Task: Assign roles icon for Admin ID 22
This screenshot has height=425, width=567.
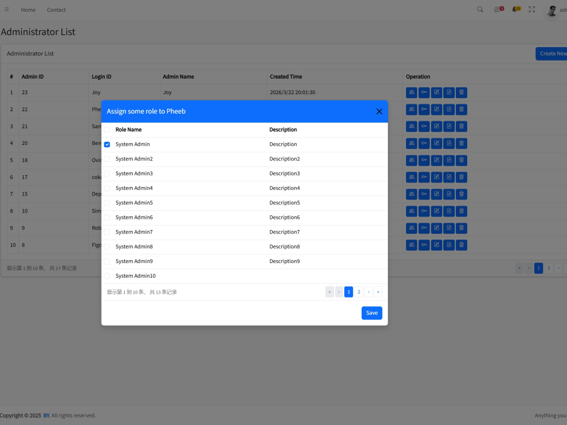Action: click(x=412, y=109)
